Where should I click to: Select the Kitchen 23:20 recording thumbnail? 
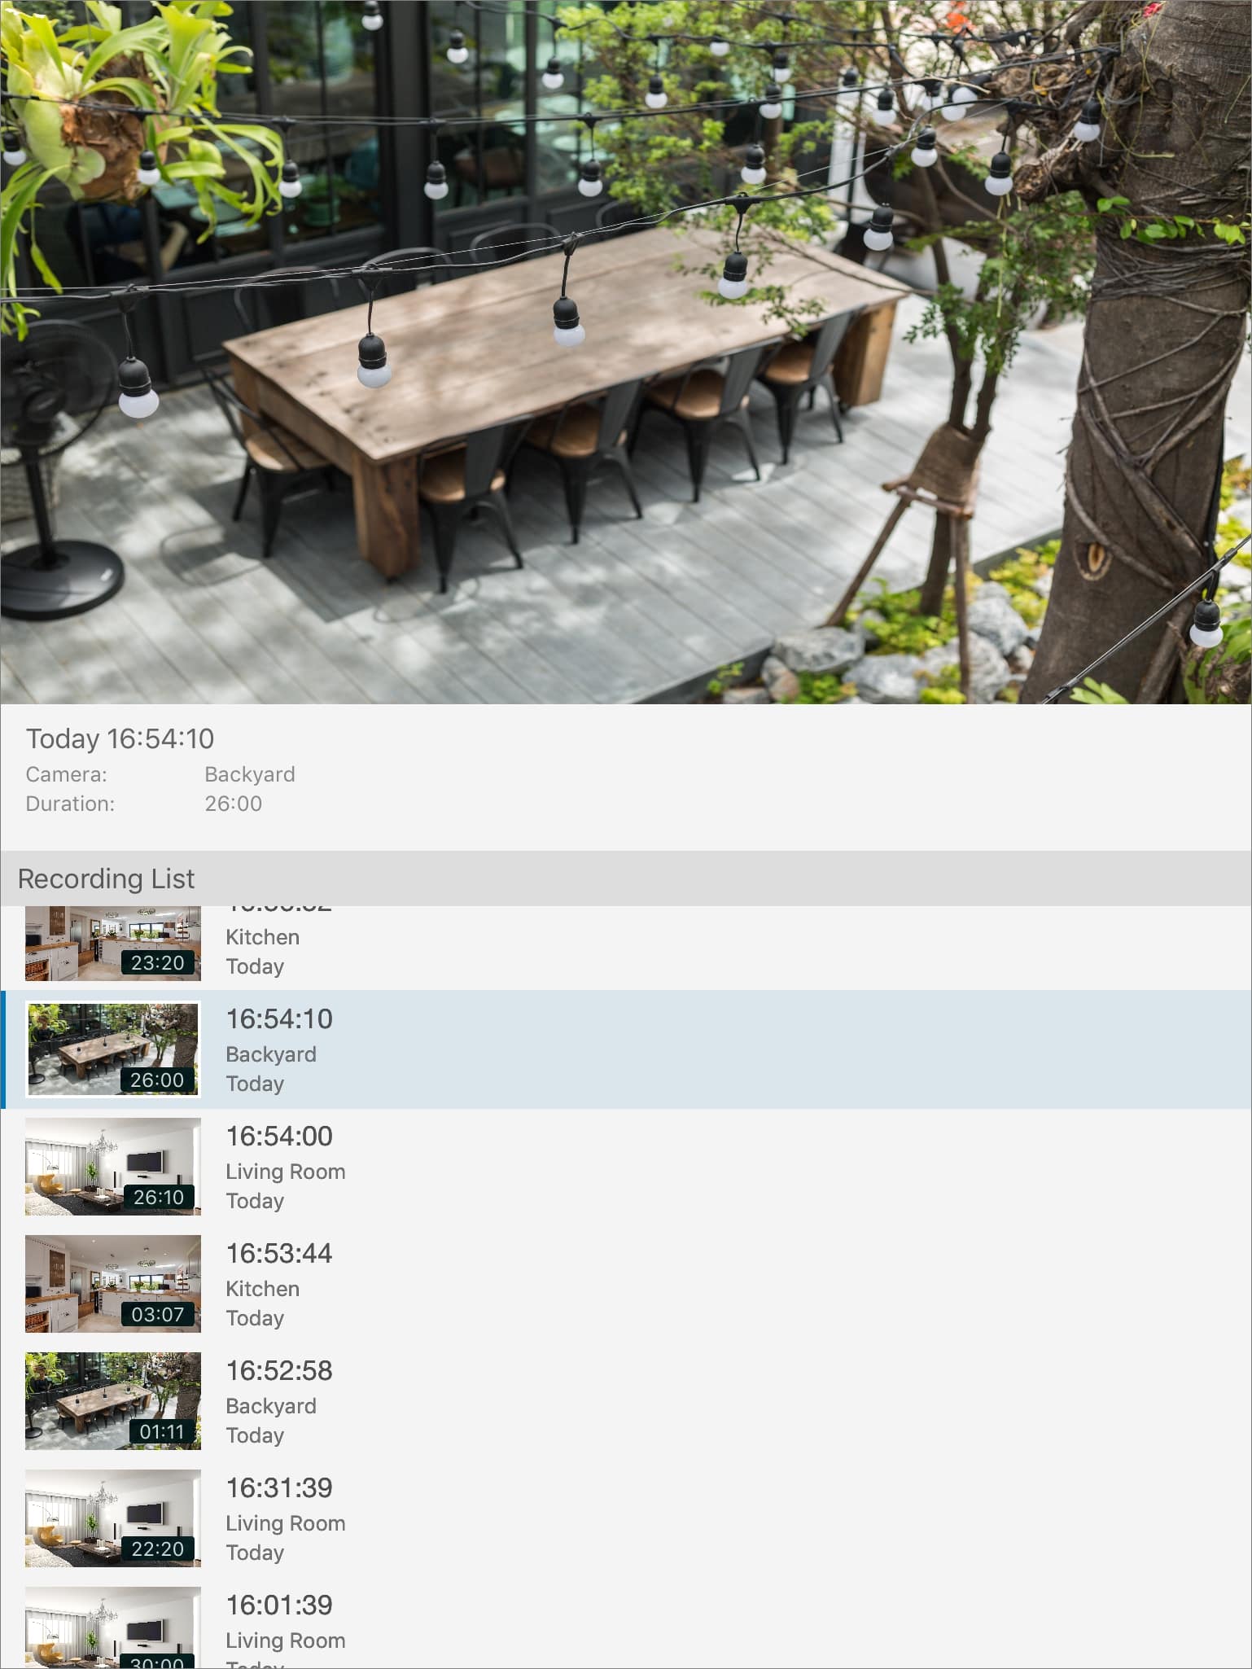pyautogui.click(x=112, y=943)
